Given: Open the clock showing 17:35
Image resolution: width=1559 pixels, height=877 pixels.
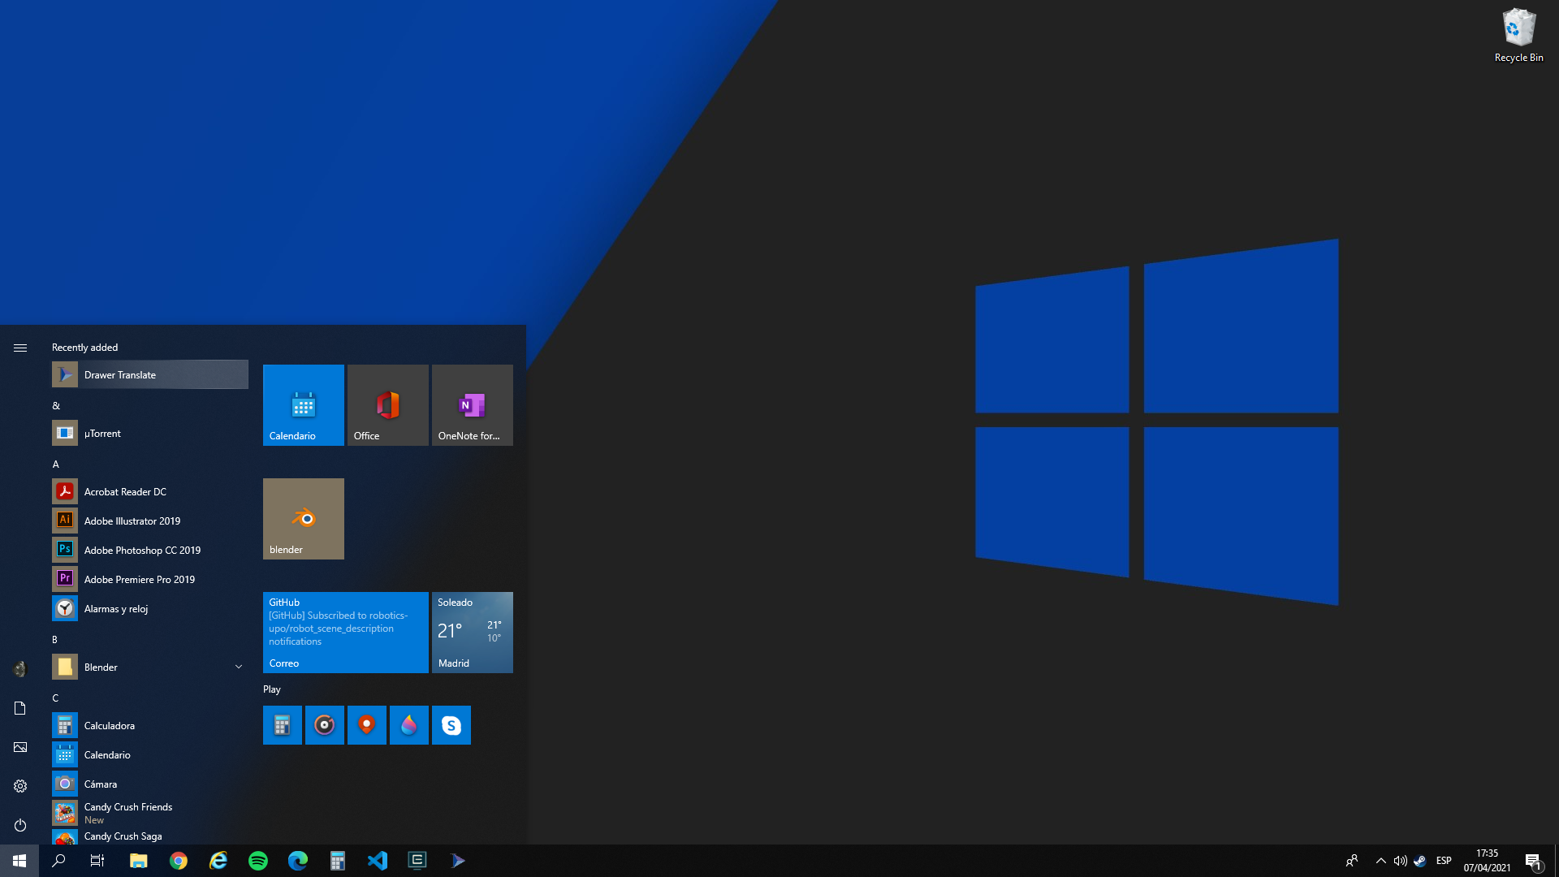Looking at the screenshot, I should [1488, 861].
